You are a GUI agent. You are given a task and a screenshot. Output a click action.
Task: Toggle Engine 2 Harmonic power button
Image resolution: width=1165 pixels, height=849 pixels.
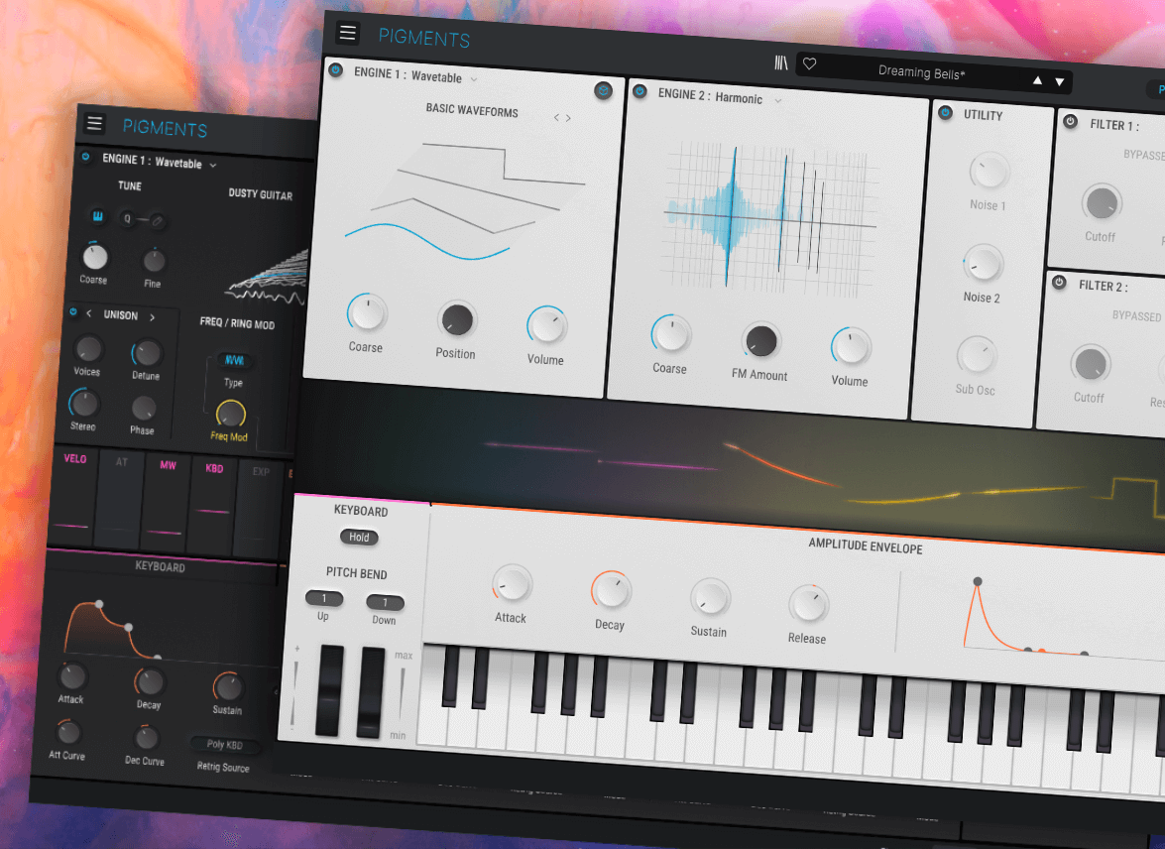(640, 91)
